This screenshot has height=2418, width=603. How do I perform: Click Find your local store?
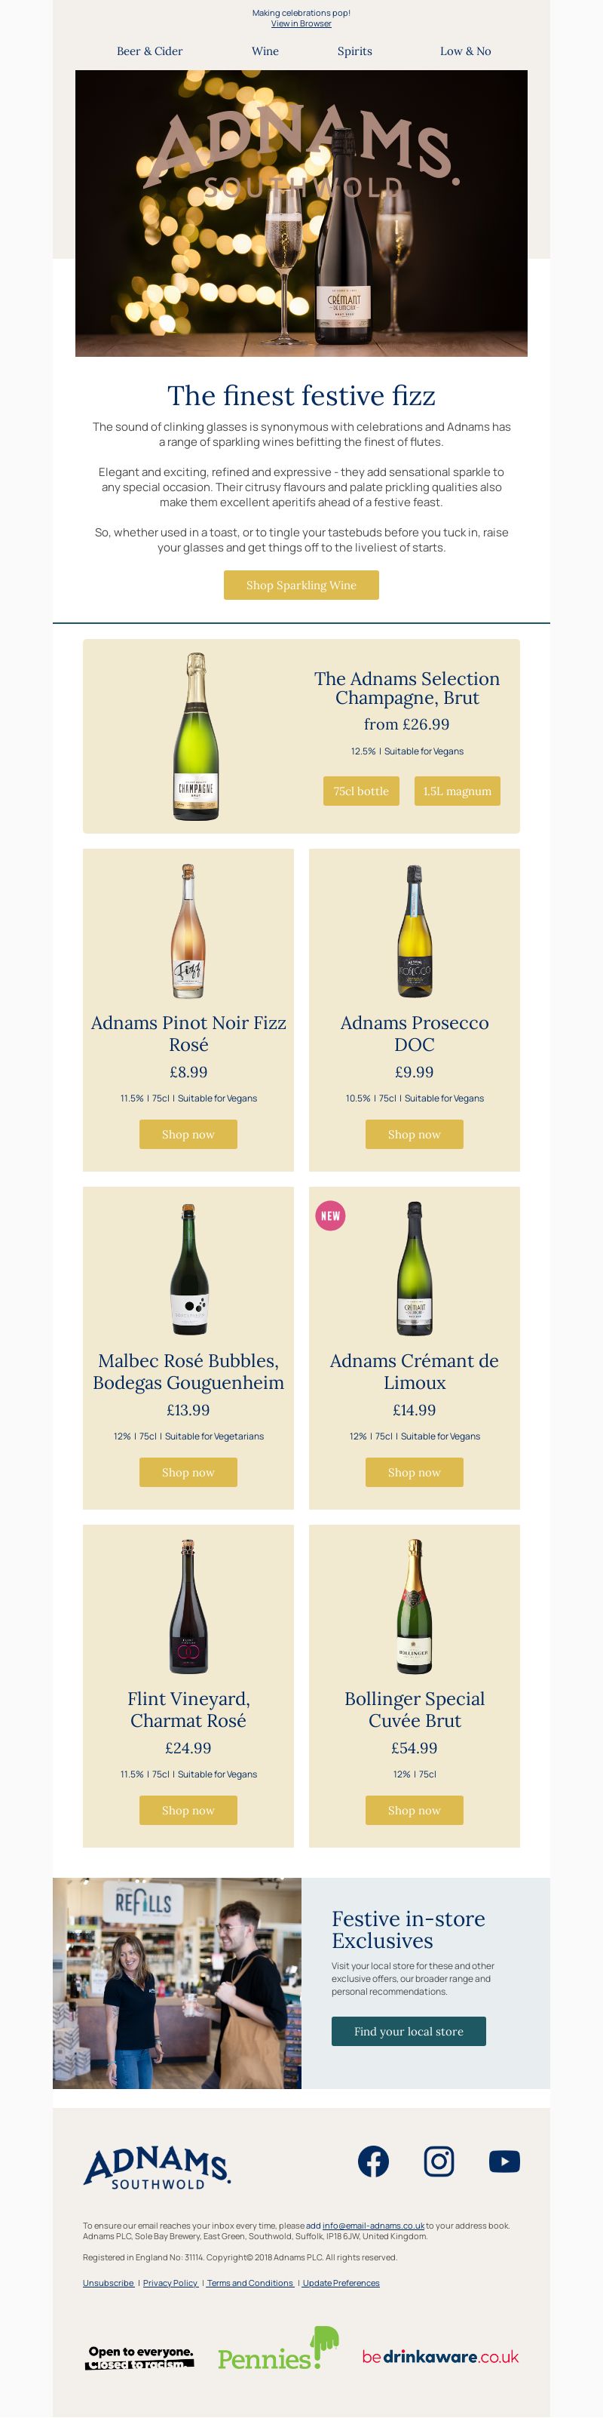click(x=409, y=2031)
